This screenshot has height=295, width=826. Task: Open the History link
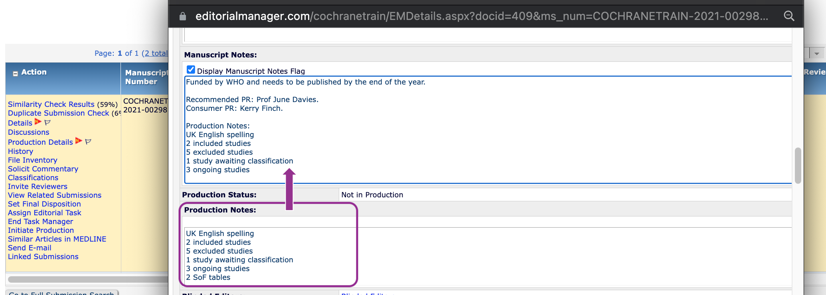tap(20, 151)
